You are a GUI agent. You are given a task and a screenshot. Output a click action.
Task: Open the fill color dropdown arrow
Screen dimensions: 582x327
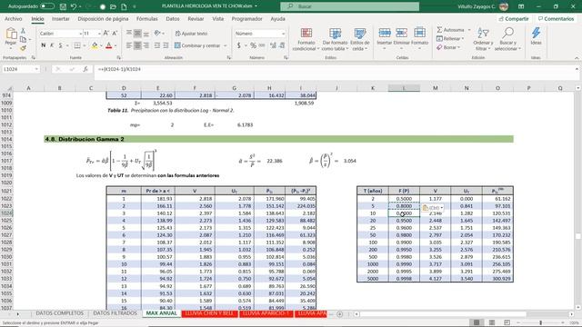[x=101, y=45]
